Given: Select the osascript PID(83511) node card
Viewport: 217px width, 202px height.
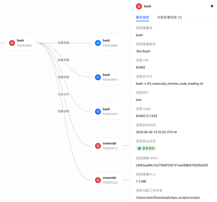Looking at the screenshot, I should point(106,146).
